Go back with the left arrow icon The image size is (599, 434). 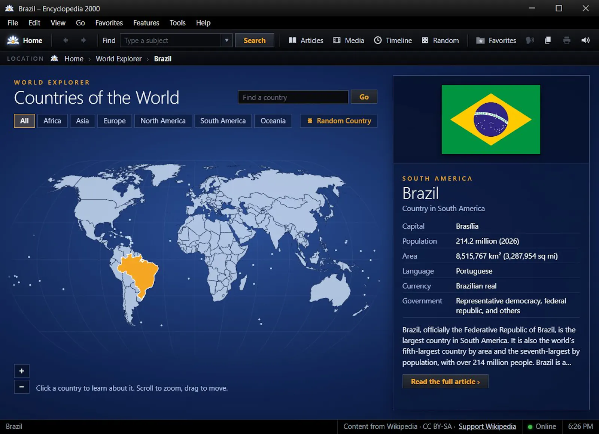[66, 40]
